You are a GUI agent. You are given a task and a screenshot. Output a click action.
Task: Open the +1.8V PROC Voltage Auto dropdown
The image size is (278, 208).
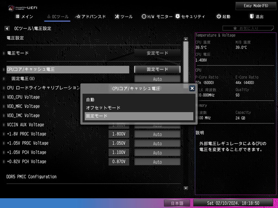click(158, 134)
